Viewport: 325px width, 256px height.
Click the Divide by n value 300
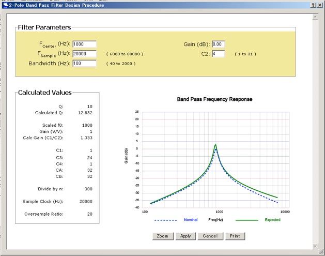pos(88,189)
